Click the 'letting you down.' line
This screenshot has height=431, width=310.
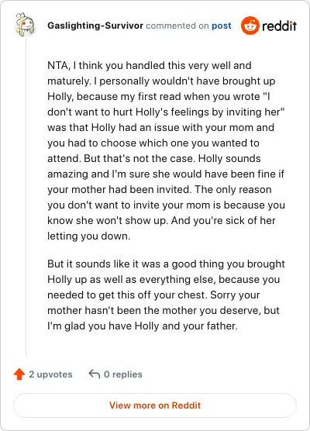coord(89,236)
